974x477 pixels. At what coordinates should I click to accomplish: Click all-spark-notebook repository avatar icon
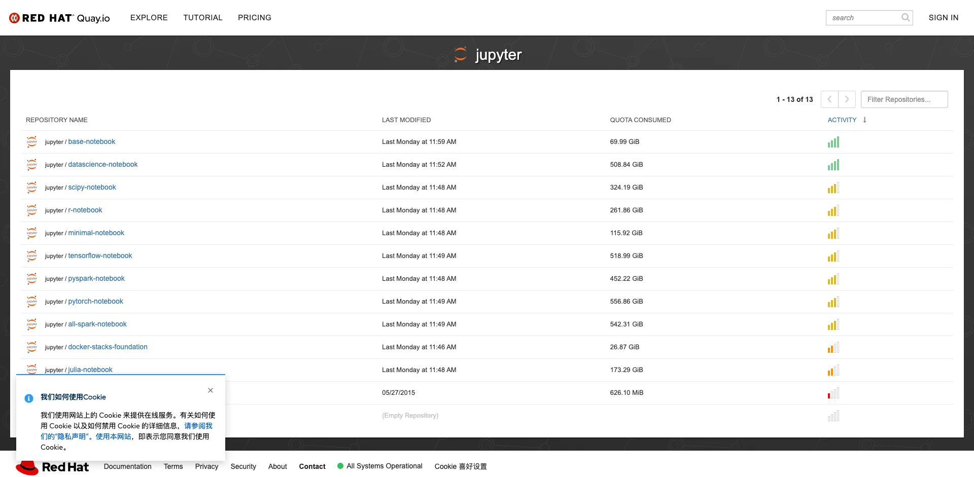click(32, 324)
